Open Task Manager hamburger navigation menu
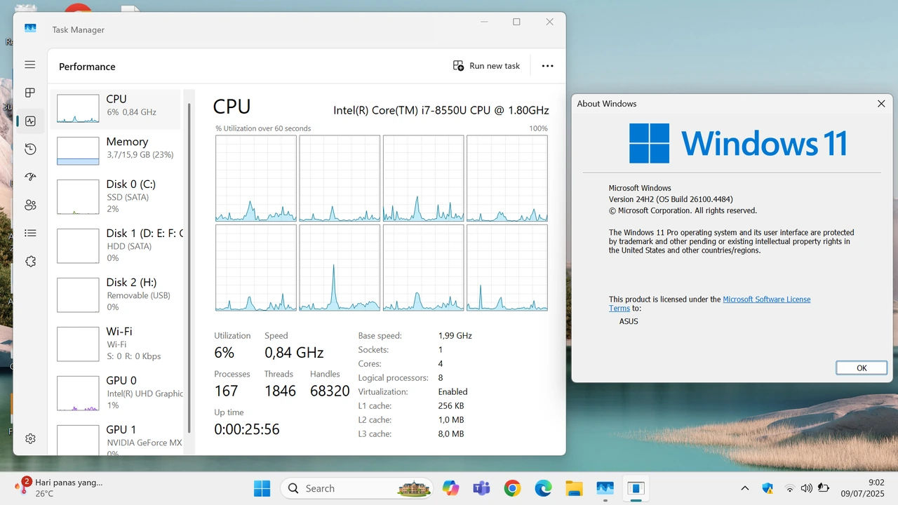The height and width of the screenshot is (505, 898). pyautogui.click(x=30, y=65)
